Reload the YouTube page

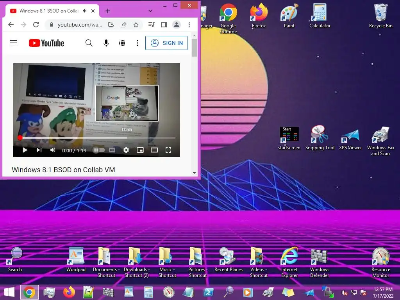[36, 25]
